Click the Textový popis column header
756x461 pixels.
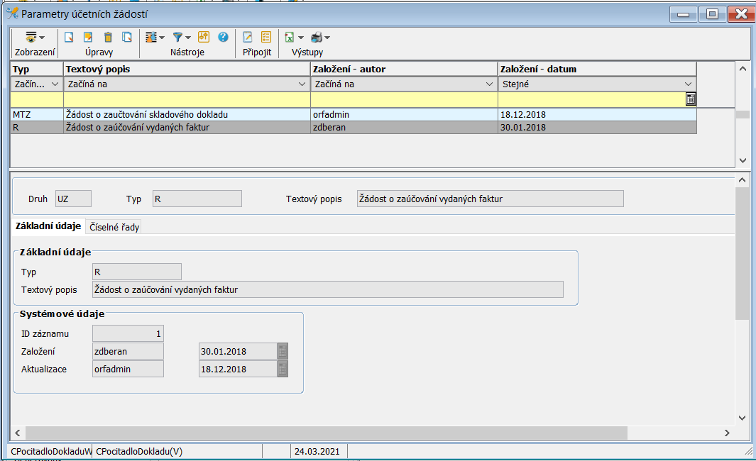pos(187,70)
